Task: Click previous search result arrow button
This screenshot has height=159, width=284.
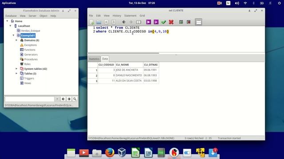Action: point(63,99)
